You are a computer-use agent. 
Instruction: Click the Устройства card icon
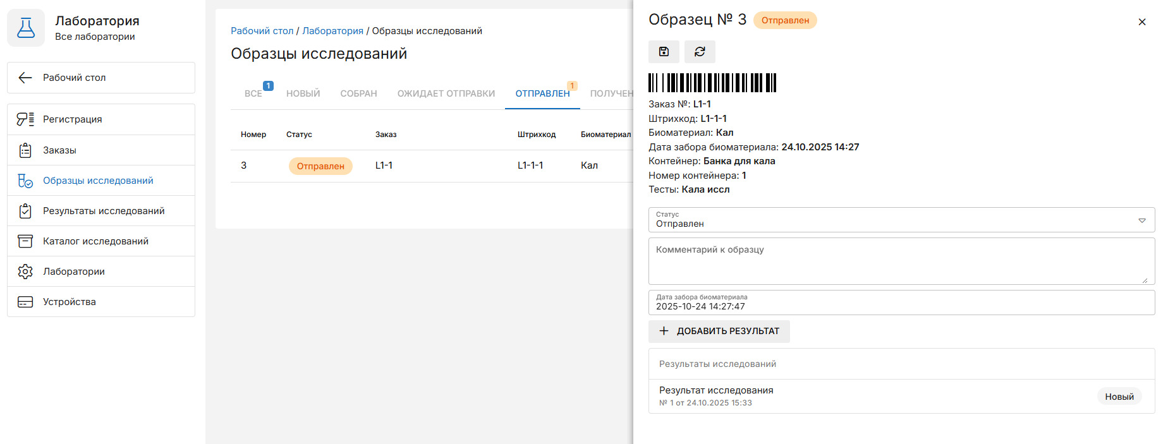point(25,302)
